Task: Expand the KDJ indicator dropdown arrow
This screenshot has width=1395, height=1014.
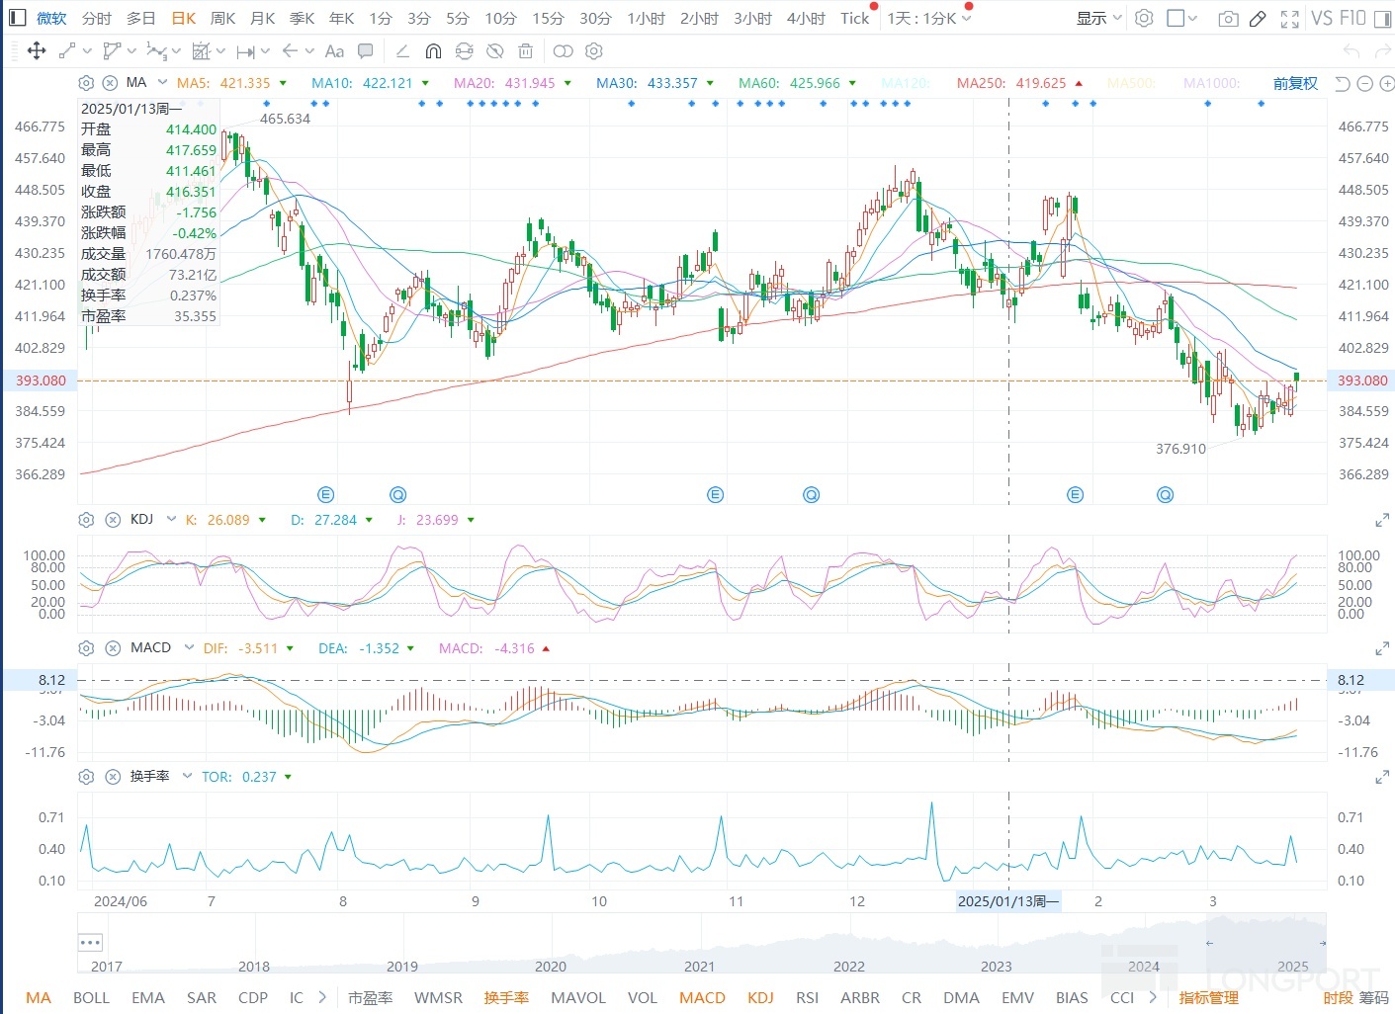Action: (171, 519)
